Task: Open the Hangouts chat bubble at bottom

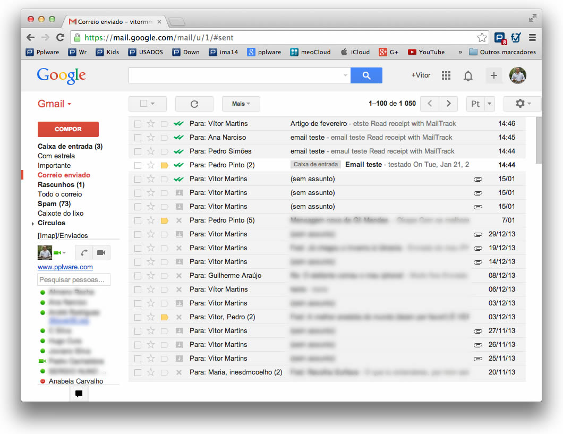Action: [79, 394]
